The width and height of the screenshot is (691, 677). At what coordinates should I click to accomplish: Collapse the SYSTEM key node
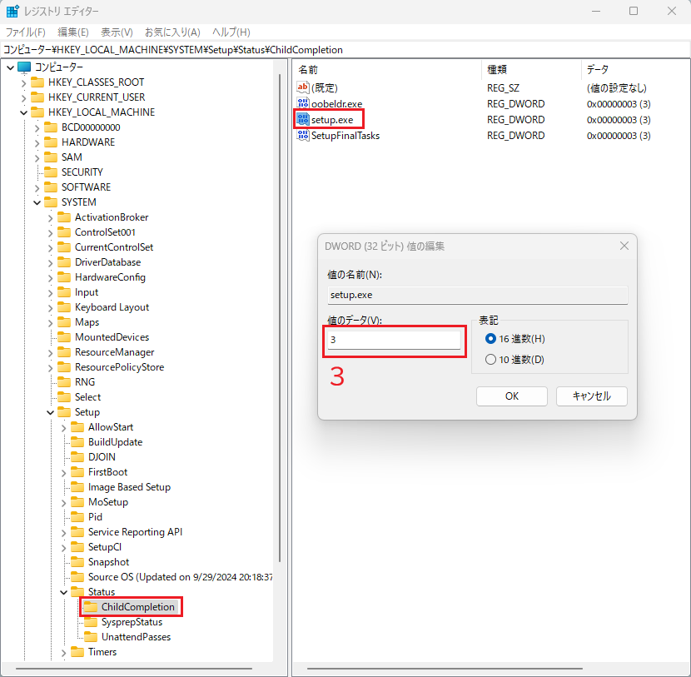37,202
